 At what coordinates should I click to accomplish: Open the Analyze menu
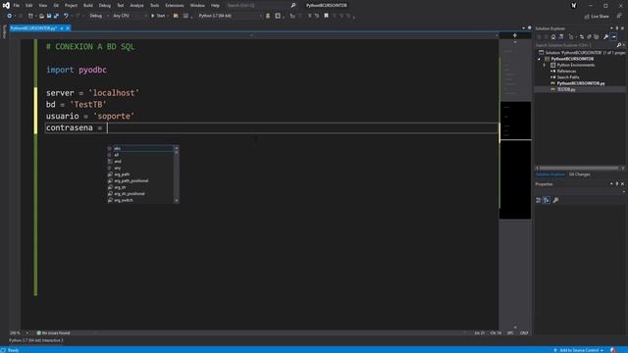136,6
